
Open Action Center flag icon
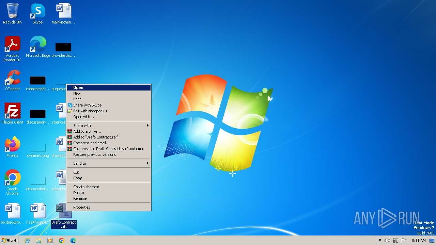tap(404, 241)
